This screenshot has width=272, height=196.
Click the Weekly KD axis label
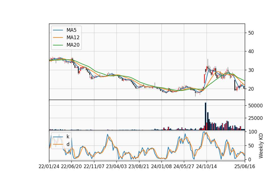click(261, 146)
